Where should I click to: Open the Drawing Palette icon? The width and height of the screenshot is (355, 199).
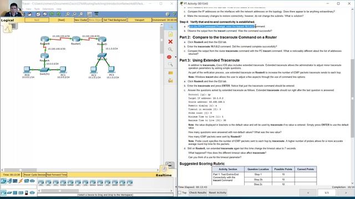click(x=90, y=14)
